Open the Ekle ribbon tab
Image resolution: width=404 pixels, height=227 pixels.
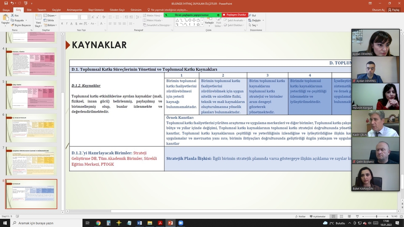(x=29, y=10)
